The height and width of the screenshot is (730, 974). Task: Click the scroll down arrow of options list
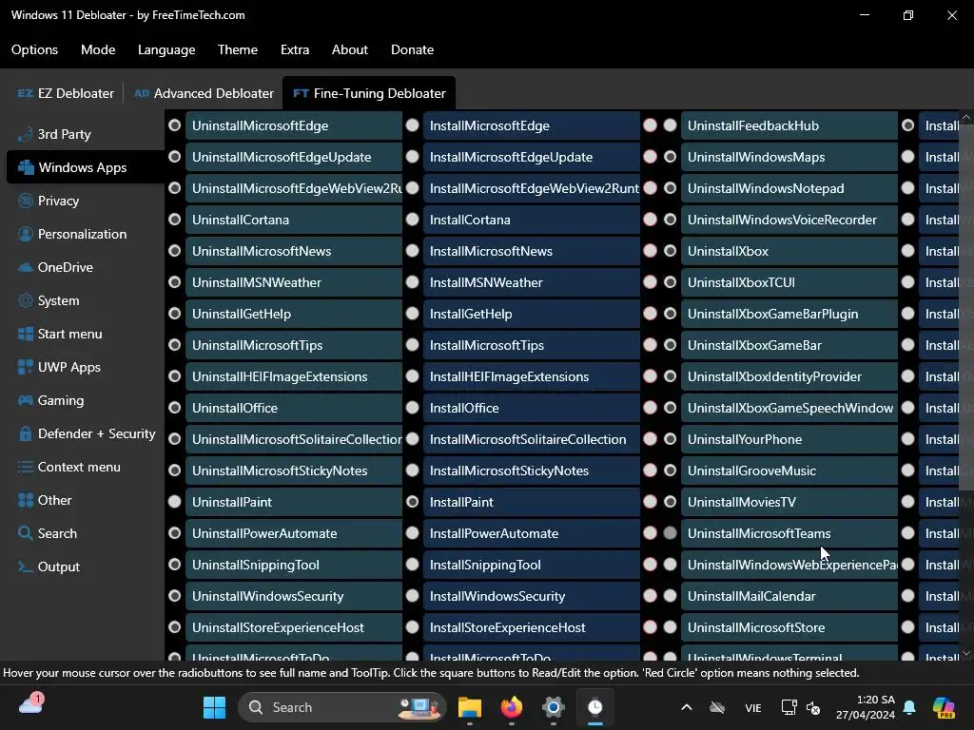pyautogui.click(x=966, y=653)
